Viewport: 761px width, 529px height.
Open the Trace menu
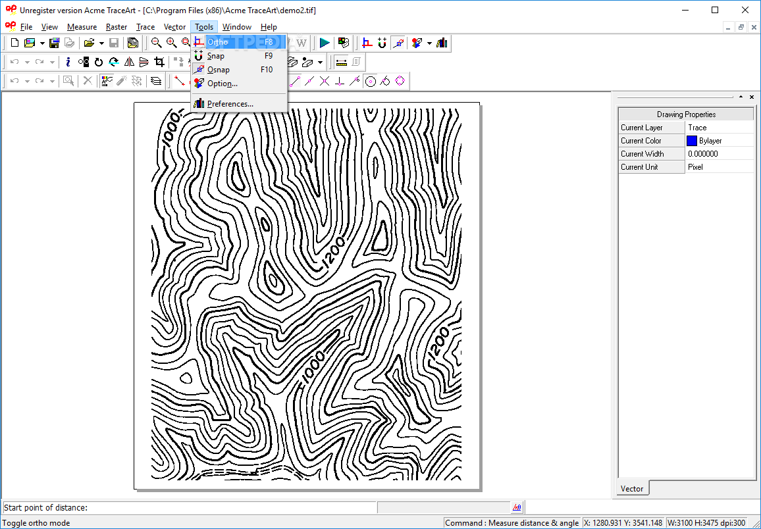point(145,27)
